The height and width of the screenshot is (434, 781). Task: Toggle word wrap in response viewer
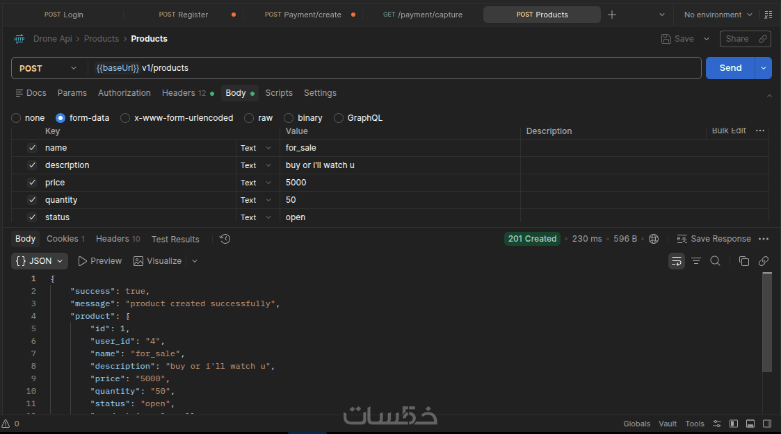click(x=677, y=261)
